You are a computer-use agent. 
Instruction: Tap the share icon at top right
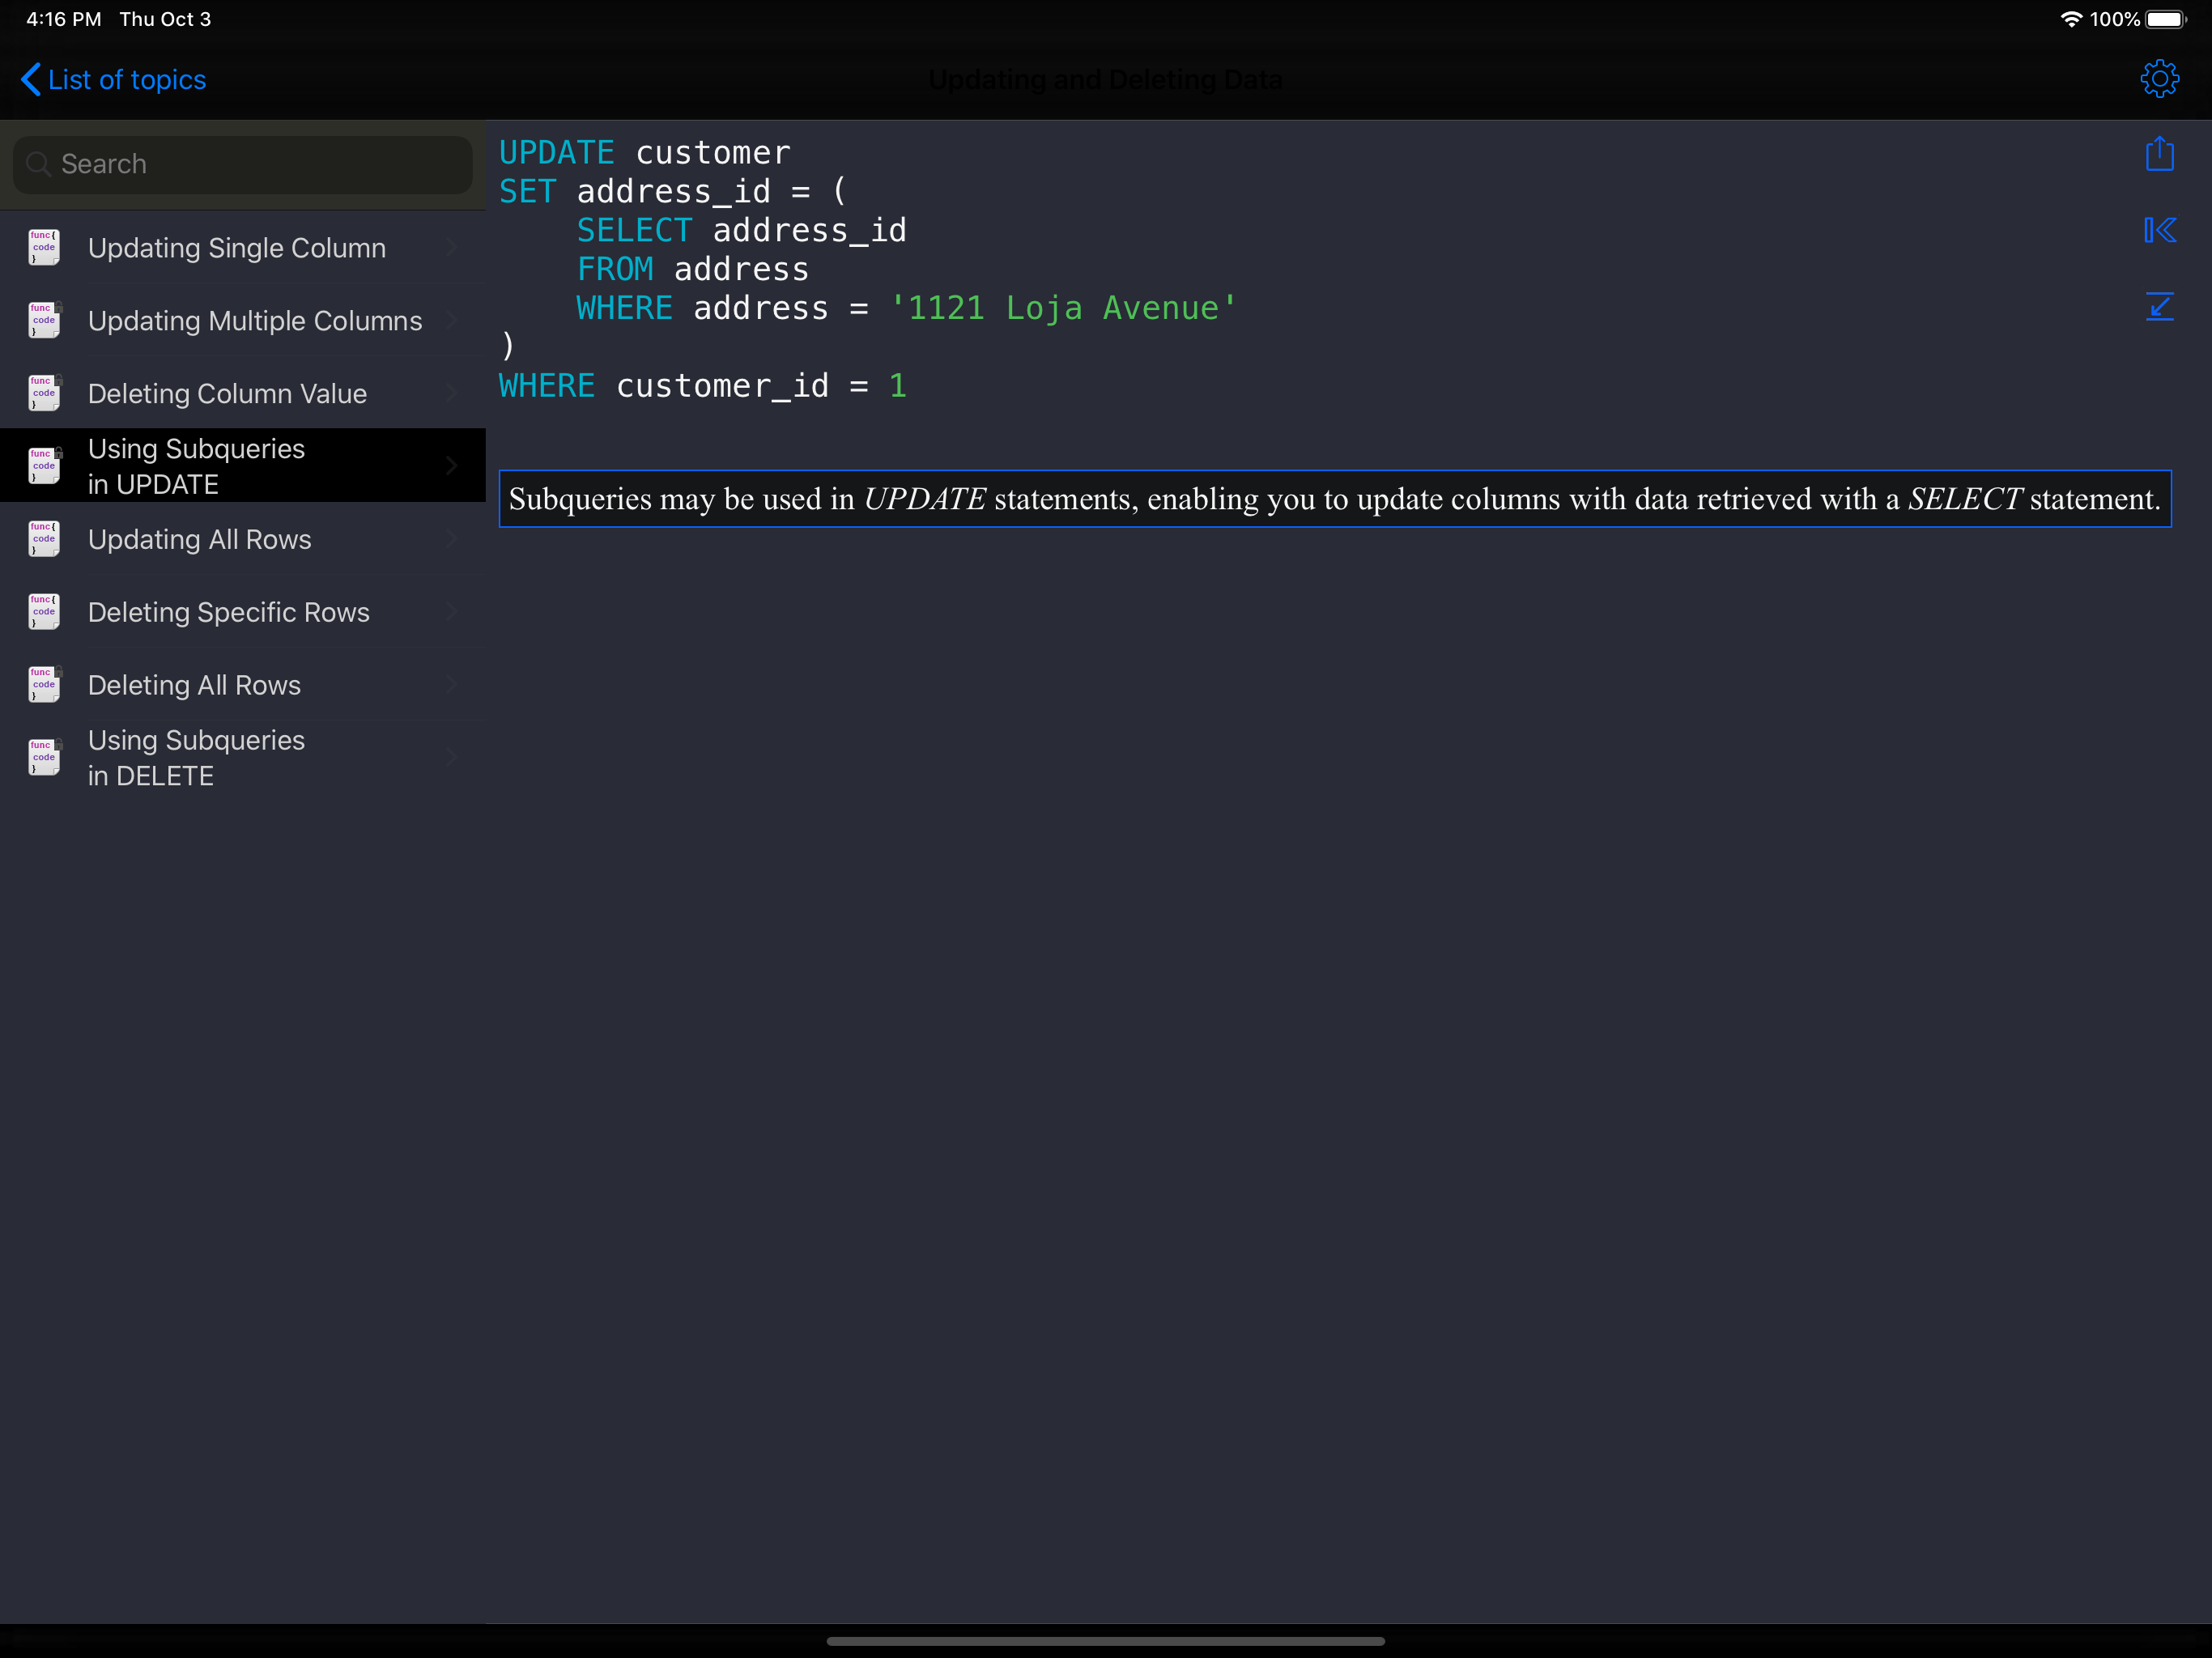coord(2159,154)
